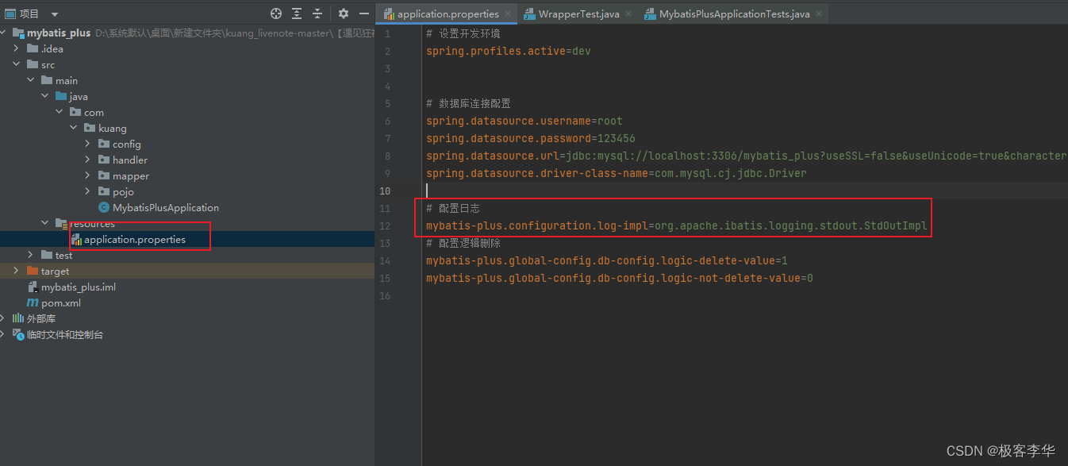Collapse the main folder arrow

(x=31, y=80)
